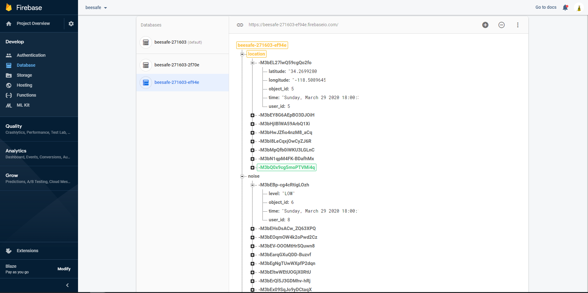Copy database URL link icon
Viewport: 588px width, 293px height.
coord(240,25)
